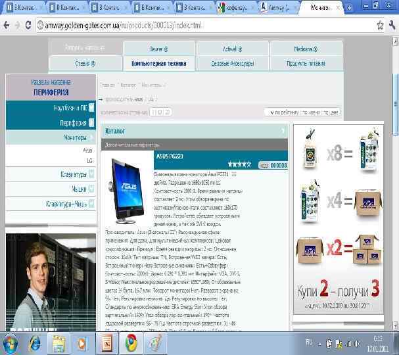Viewport: 399px width, 355px height.
Task: Click system clock in taskbar
Action: point(377,343)
